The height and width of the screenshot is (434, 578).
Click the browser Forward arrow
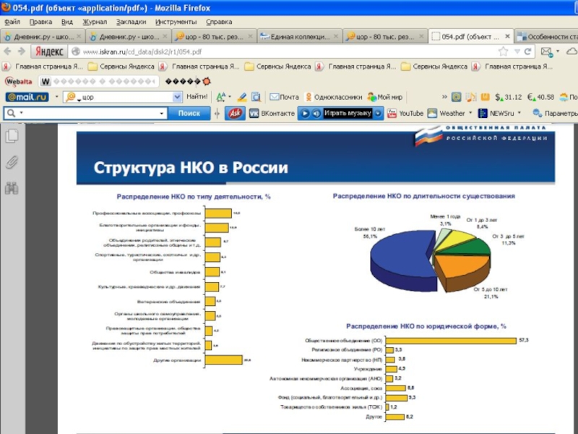pyautogui.click(x=22, y=51)
